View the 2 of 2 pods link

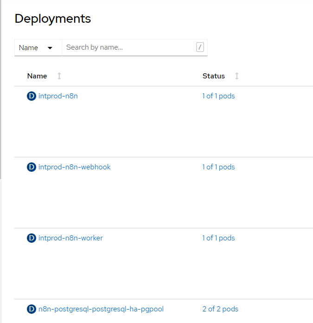(x=220, y=309)
